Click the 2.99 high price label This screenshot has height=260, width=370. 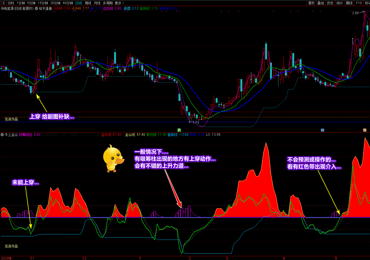click(355, 13)
